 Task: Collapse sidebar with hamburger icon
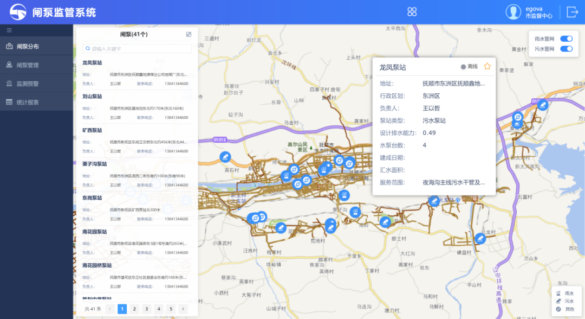click(x=9, y=30)
